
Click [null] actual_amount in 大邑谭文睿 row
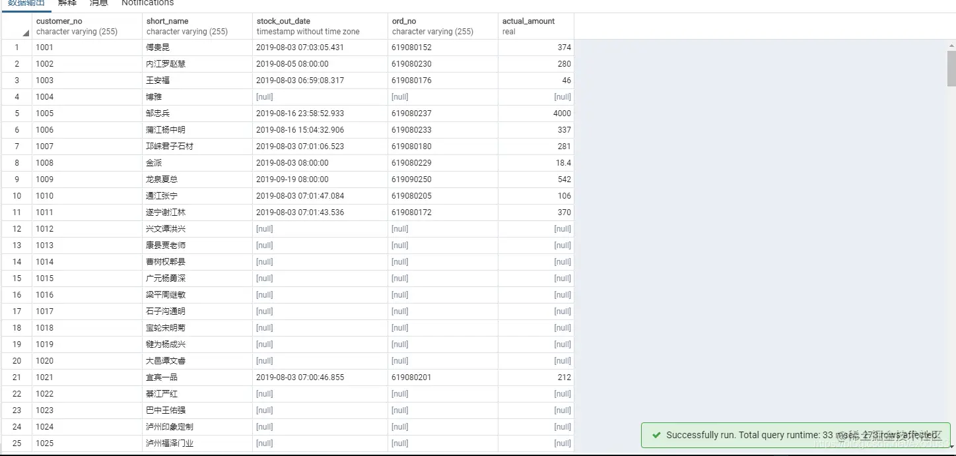(536, 361)
